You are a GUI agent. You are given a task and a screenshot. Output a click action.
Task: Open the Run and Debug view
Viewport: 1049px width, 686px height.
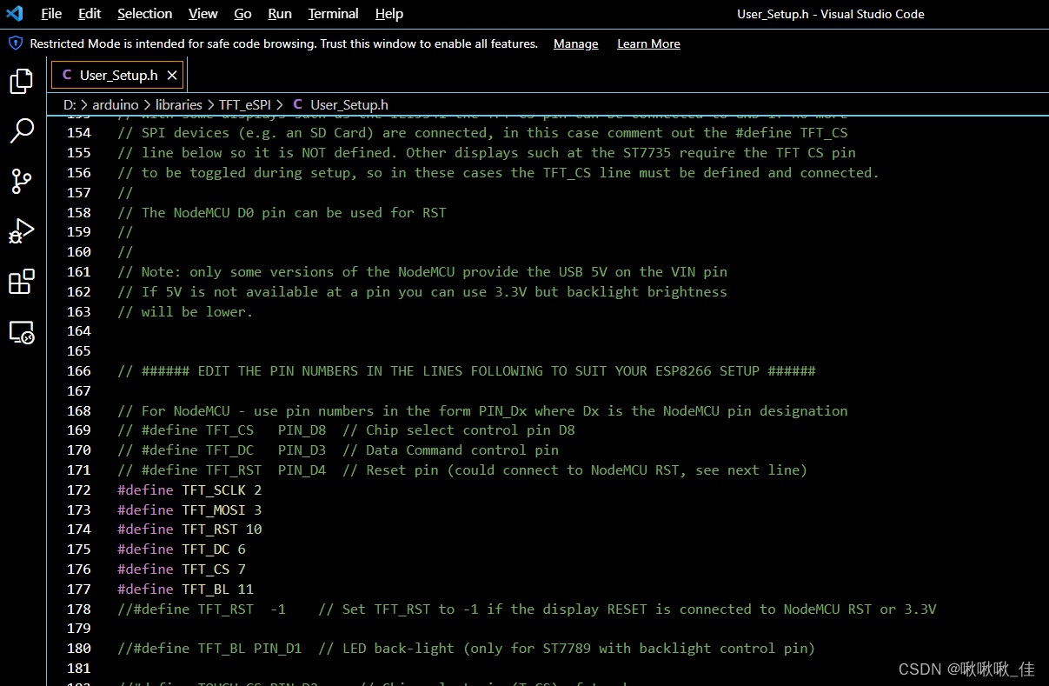tap(22, 232)
